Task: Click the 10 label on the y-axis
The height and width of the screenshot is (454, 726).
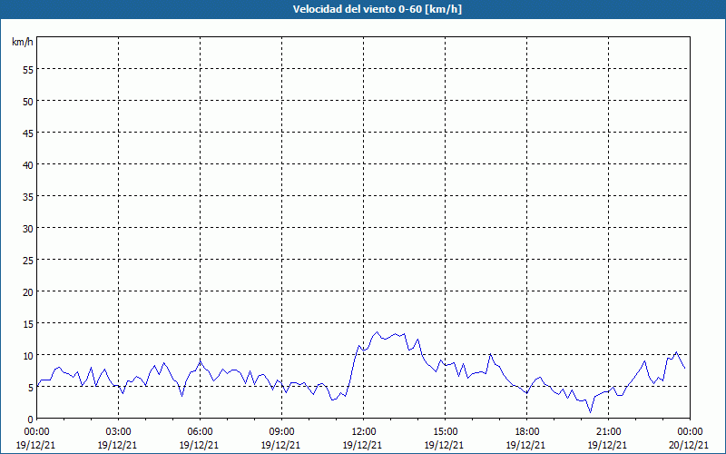Action: point(27,355)
